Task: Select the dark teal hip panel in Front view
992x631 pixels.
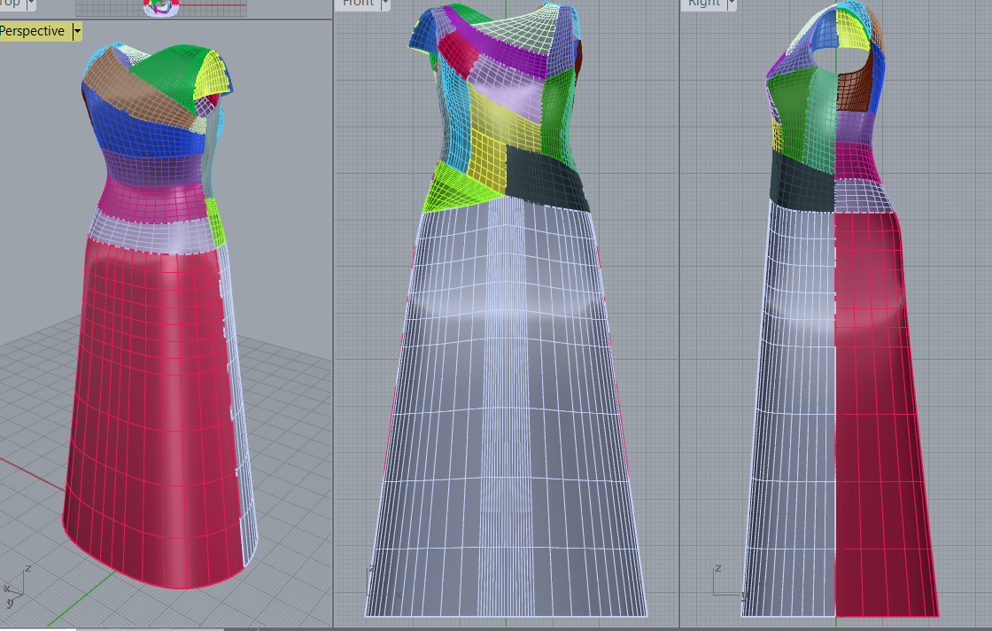Action: [546, 183]
